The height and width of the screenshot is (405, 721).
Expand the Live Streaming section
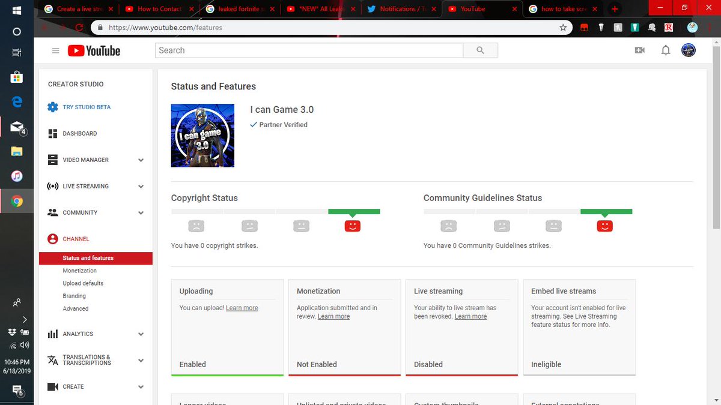pyautogui.click(x=141, y=187)
